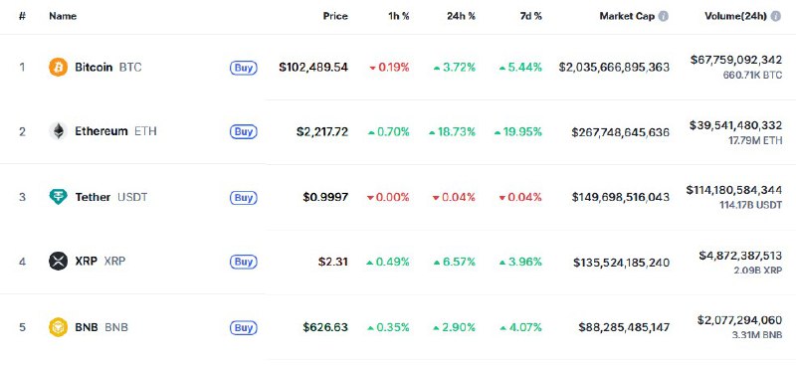
Task: Click the Ethereum diamond logo icon
Action: click(58, 131)
